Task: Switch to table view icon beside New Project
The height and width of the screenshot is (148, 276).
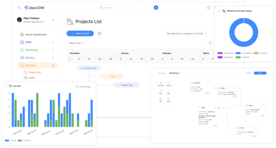Action: [x=99, y=33]
